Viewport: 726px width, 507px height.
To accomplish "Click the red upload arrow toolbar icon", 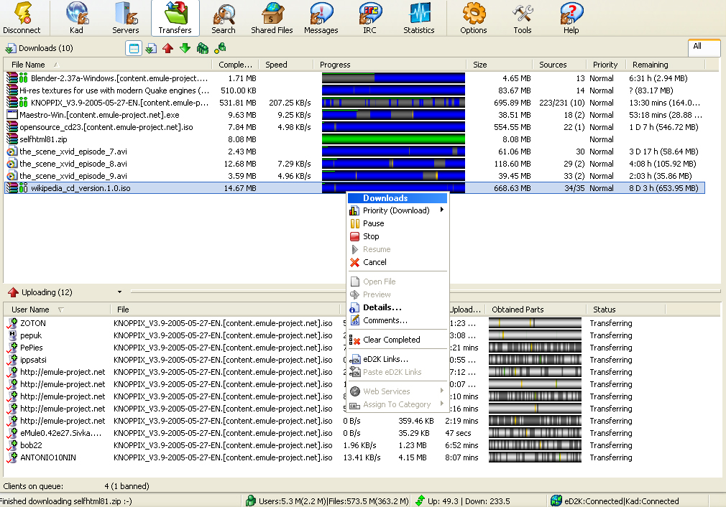I will click(167, 48).
